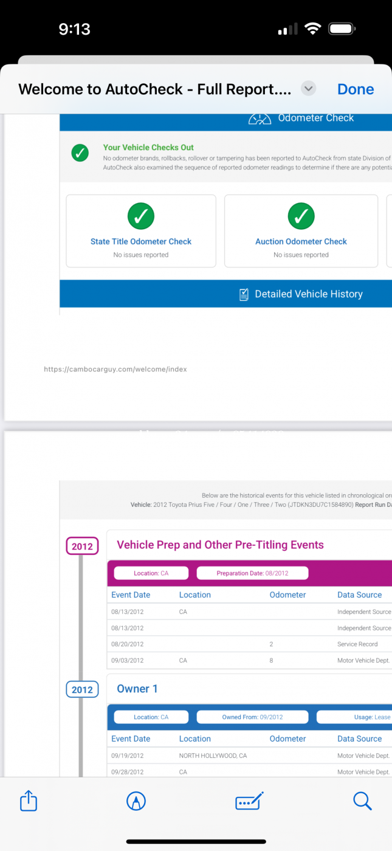Tap the Share icon in bottom toolbar
392x851 pixels.
tap(29, 801)
